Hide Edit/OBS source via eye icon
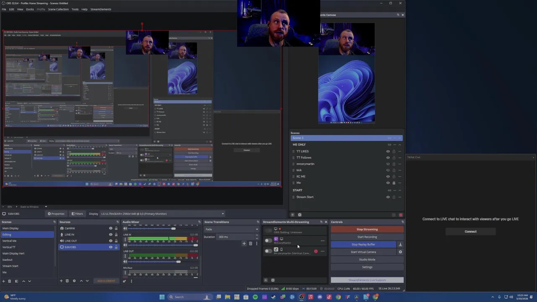 pyautogui.click(x=111, y=247)
